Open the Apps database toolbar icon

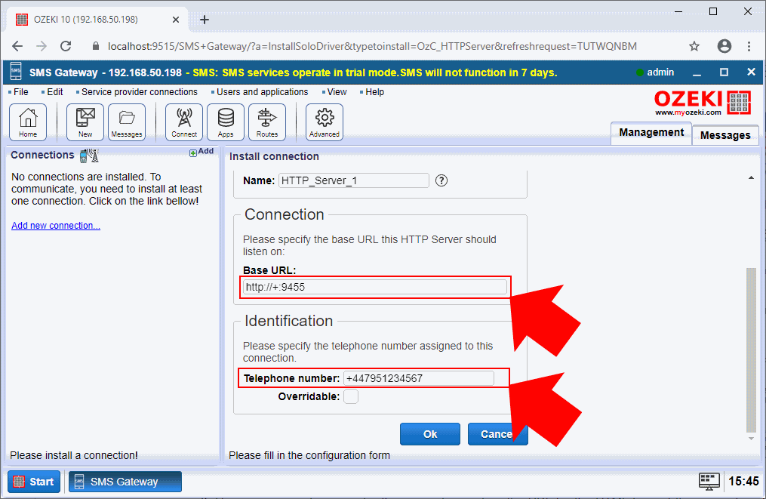[x=226, y=122]
